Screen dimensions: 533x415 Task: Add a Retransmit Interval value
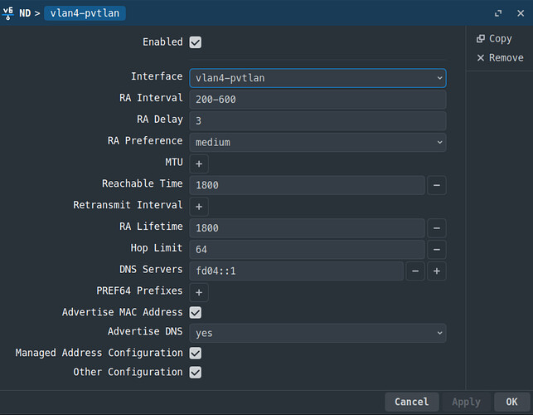tap(199, 207)
